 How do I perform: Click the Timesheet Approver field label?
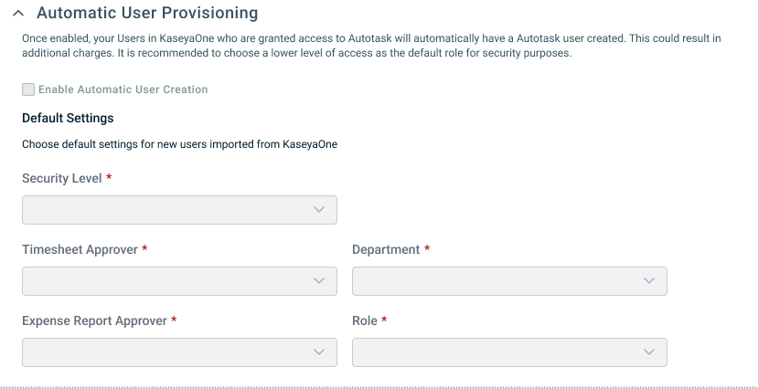tap(80, 249)
